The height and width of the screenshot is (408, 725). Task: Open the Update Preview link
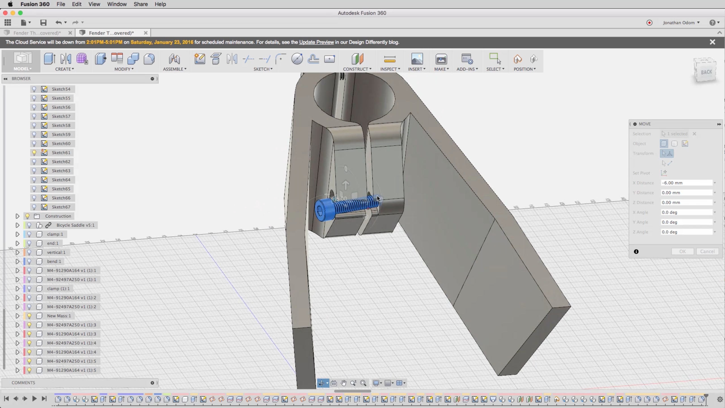[x=316, y=42]
